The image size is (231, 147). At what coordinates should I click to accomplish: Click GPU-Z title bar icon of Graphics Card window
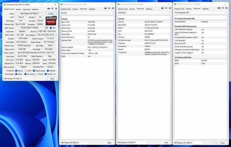point(5,5)
